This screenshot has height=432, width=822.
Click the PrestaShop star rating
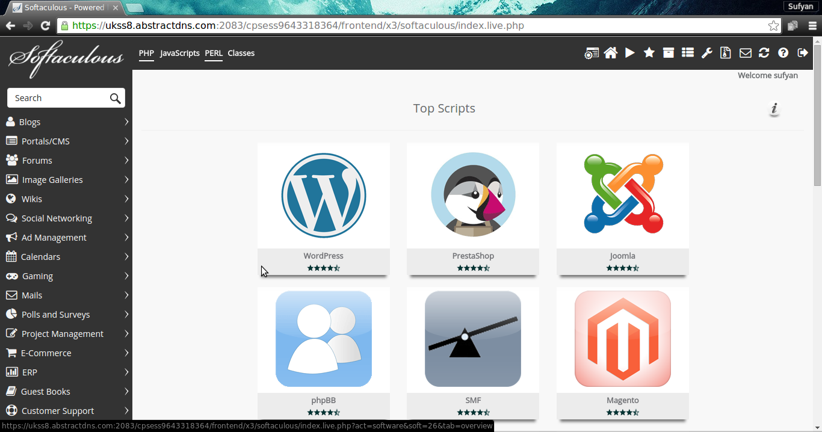[x=473, y=268]
